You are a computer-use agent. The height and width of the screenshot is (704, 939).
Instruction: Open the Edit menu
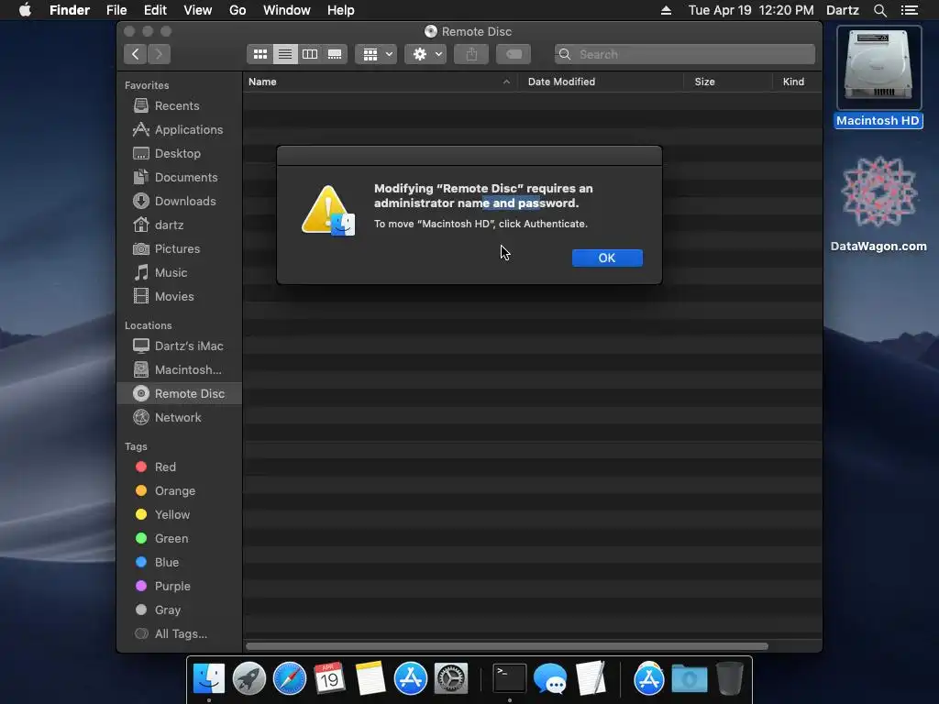click(155, 10)
